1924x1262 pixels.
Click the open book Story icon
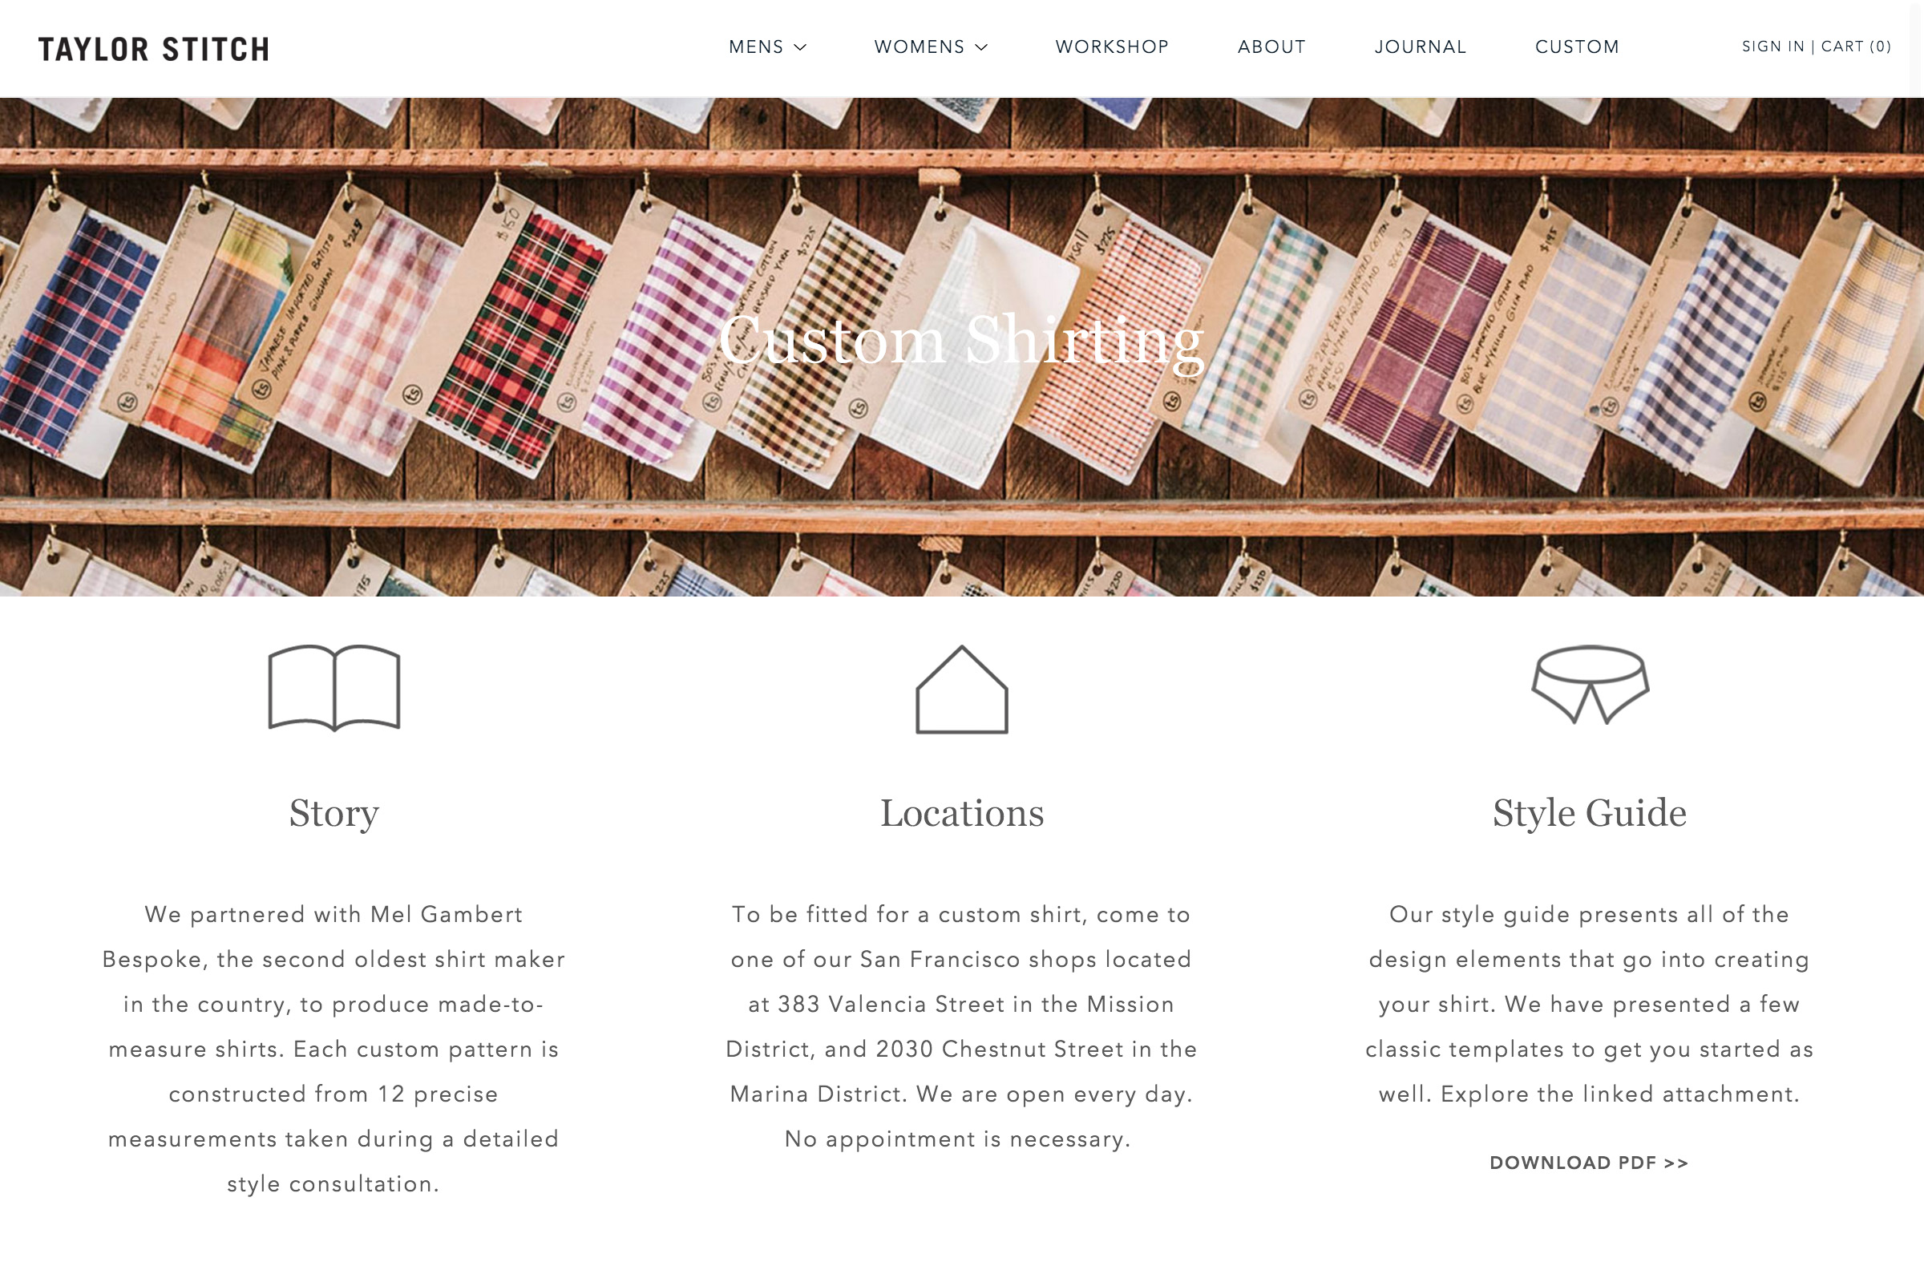coord(333,688)
